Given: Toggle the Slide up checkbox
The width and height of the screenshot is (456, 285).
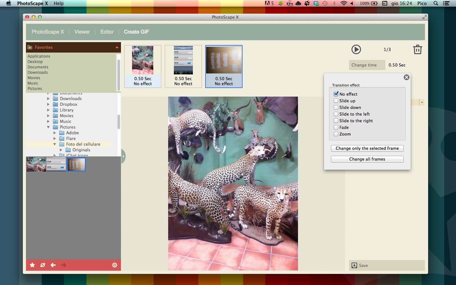Looking at the screenshot, I should [336, 101].
